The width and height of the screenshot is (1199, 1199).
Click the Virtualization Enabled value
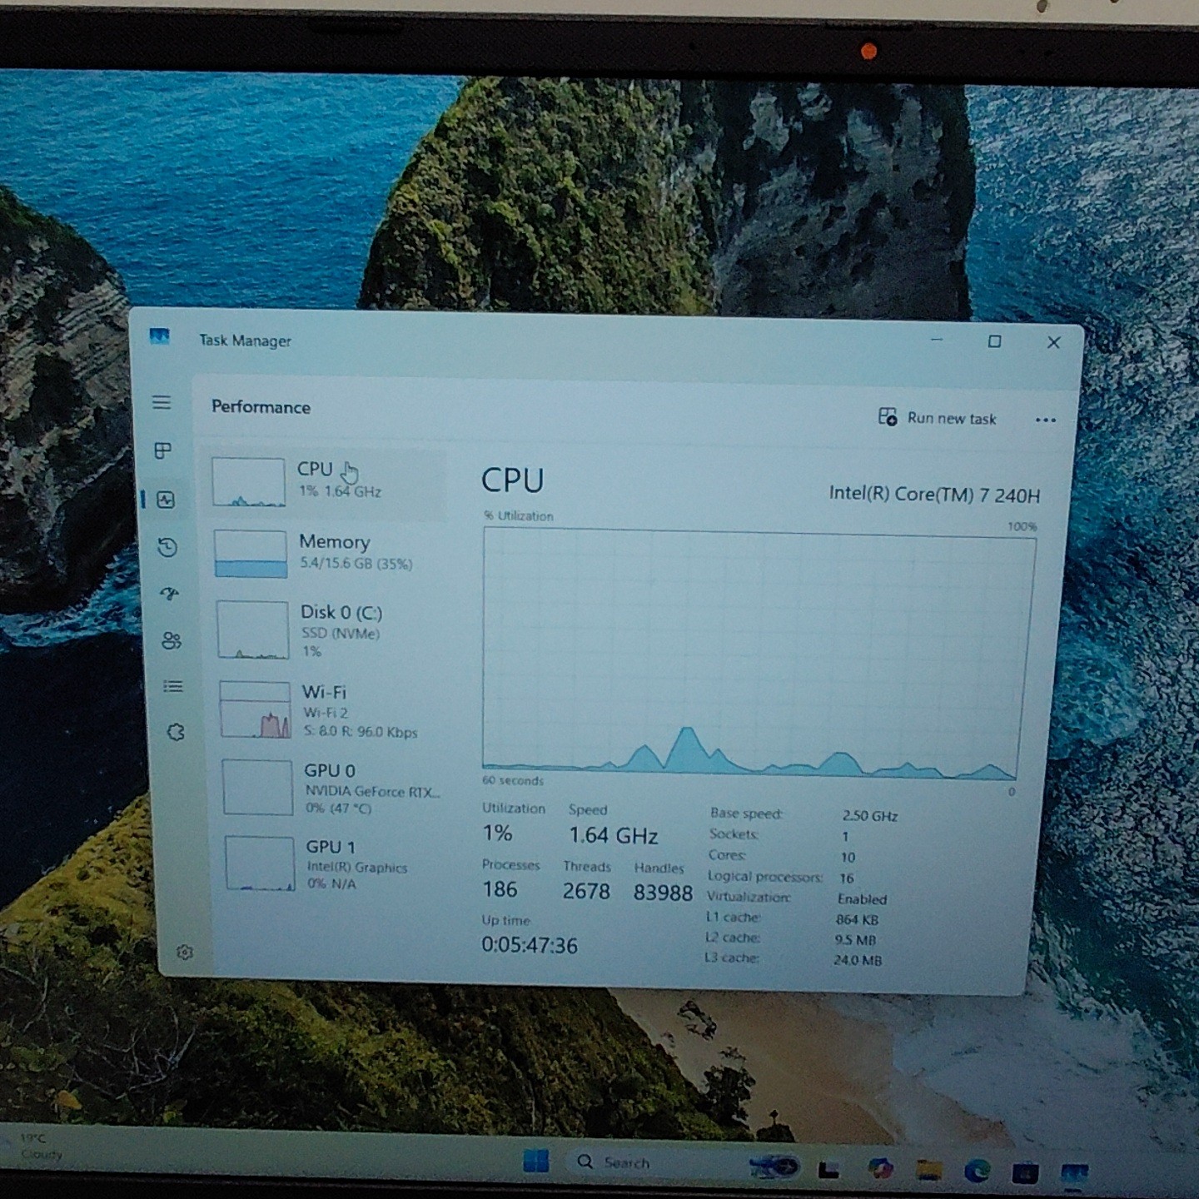pos(862,899)
